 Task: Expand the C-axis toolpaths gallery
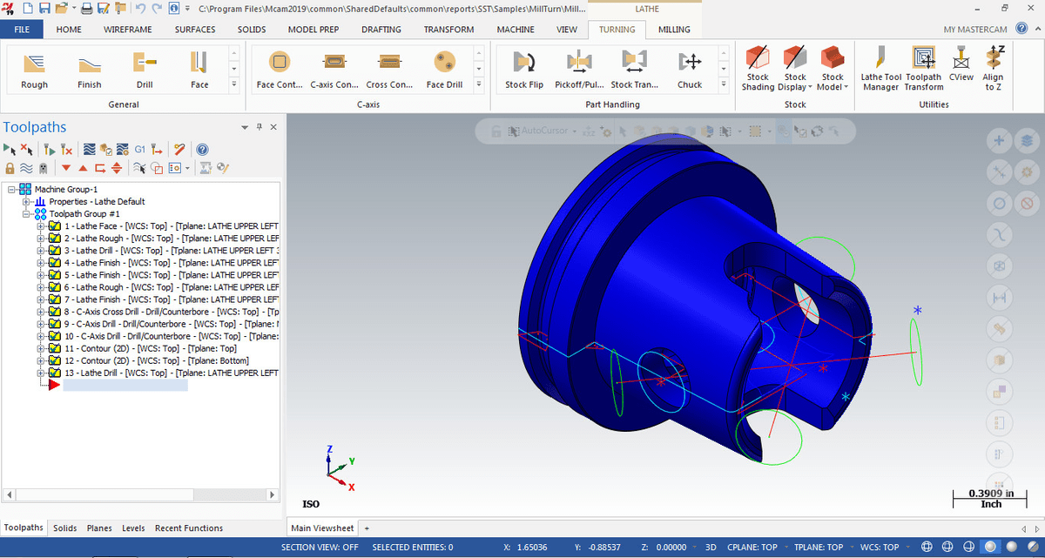pyautogui.click(x=479, y=85)
